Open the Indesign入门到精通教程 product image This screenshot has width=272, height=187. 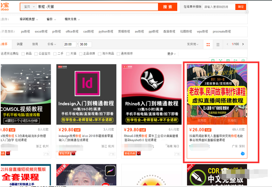point(86,94)
